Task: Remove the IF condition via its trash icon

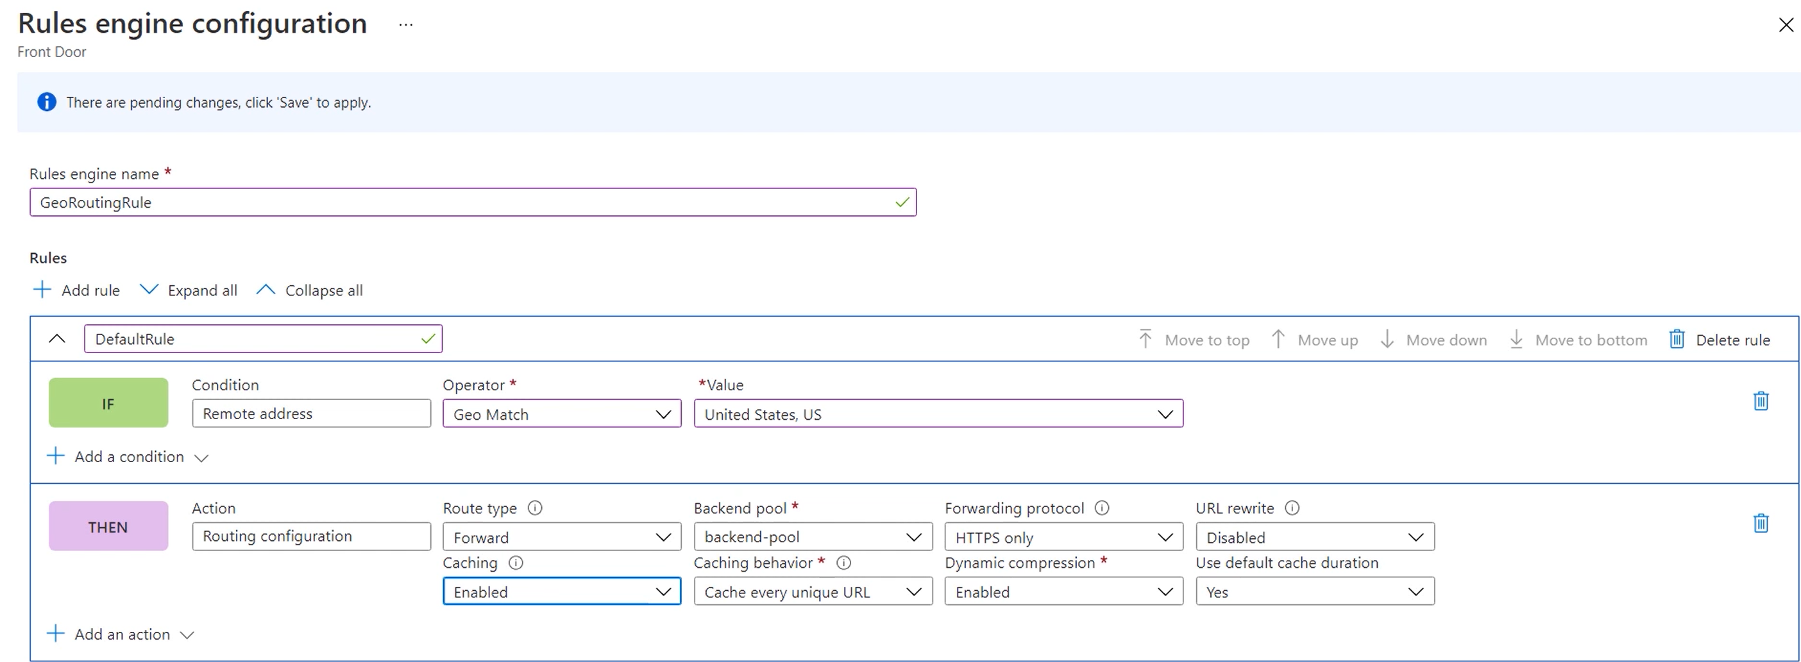Action: pyautogui.click(x=1761, y=401)
